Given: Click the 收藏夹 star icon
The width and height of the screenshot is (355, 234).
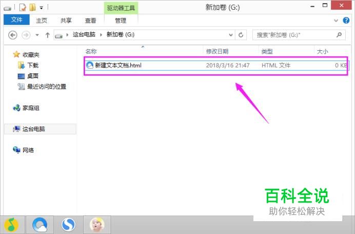Looking at the screenshot, I should click(x=16, y=54).
